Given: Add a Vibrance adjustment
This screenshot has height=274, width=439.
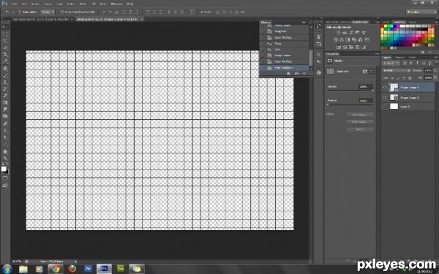Looking at the screenshot, I should 364,33.
